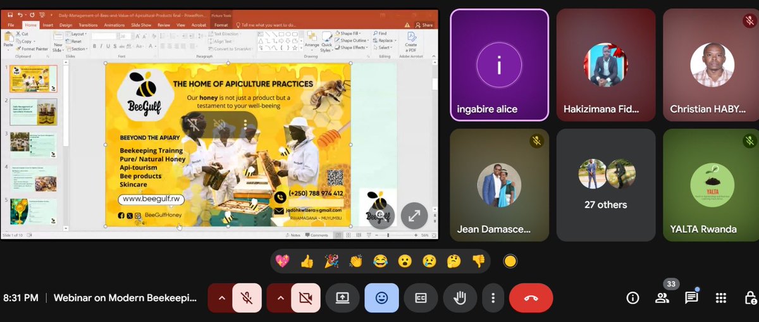The image size is (759, 322).
Task: Send the clapping hands reaction
Action: (355, 261)
